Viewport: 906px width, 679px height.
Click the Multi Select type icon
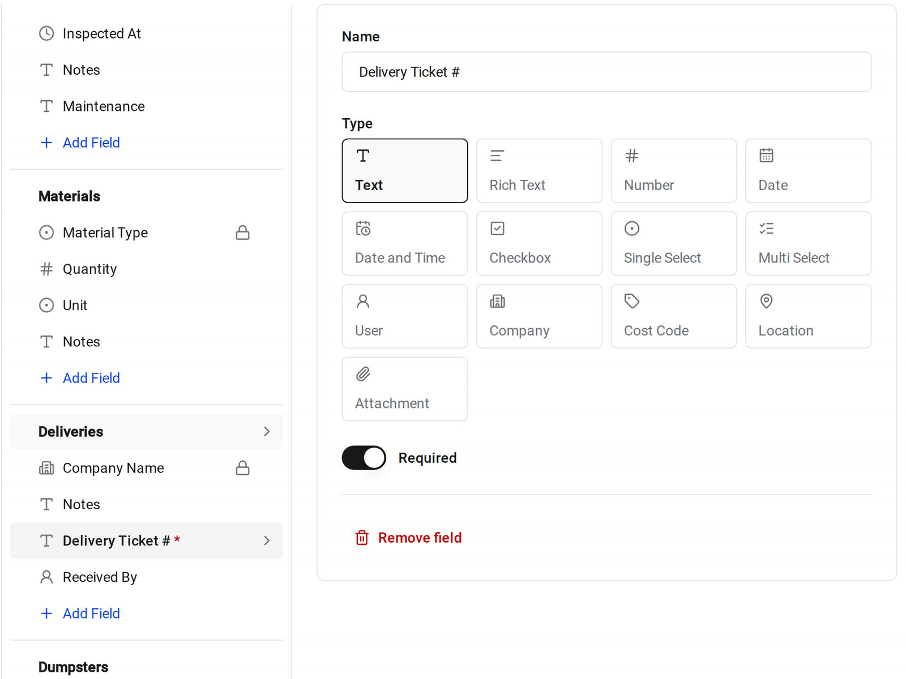pos(766,229)
